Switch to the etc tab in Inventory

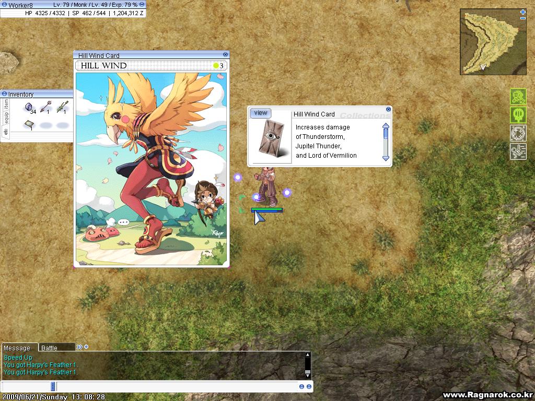coord(6,132)
